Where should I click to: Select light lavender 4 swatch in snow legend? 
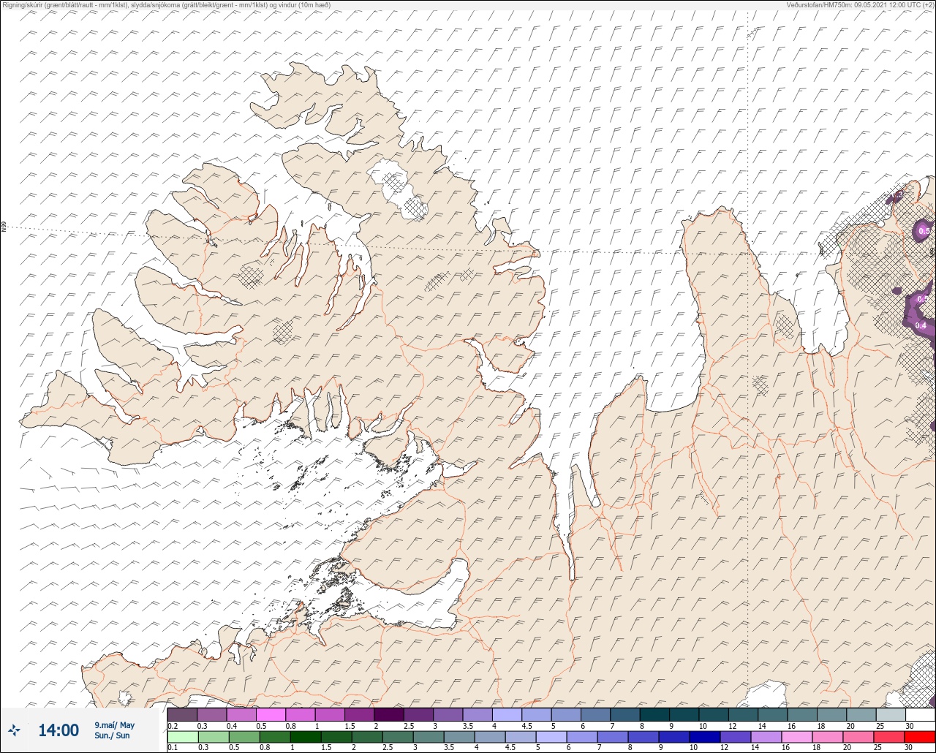point(507,714)
